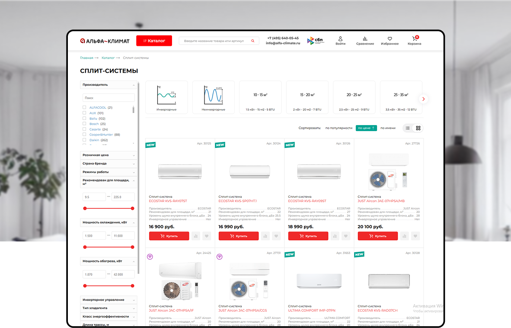Switch to grid view layout

418,128
